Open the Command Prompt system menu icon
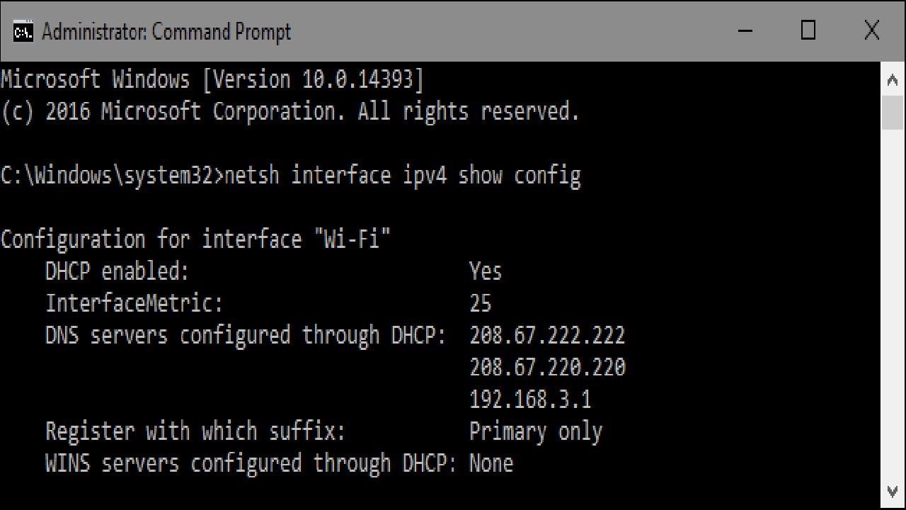Screen dimensions: 906x510 23,32
